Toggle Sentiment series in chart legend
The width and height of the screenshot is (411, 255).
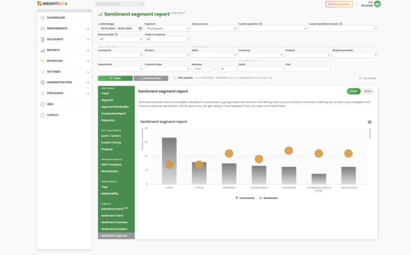click(268, 198)
